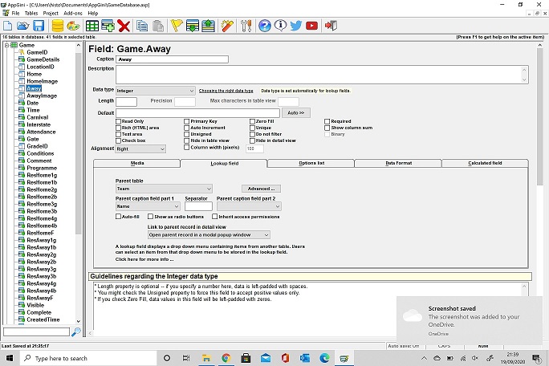Enable the Read Only checkbox

[118, 121]
